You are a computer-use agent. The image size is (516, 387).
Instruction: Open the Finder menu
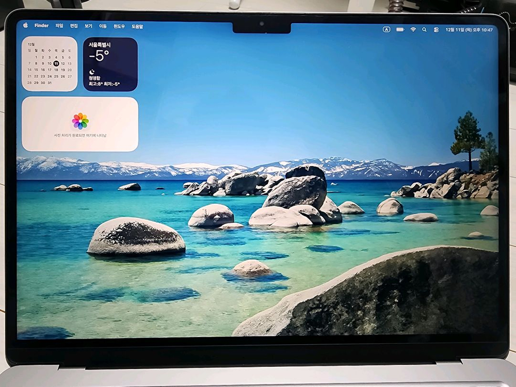pos(40,25)
